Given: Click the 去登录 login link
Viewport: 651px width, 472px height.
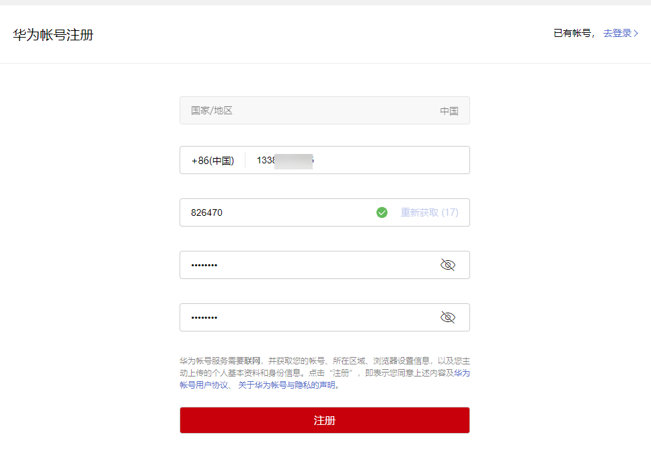Looking at the screenshot, I should (x=617, y=33).
